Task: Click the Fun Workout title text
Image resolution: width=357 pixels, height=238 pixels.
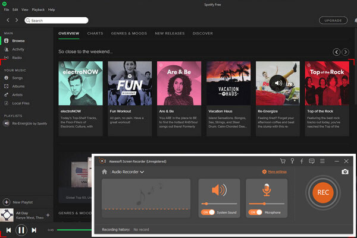Action: [x=120, y=111]
